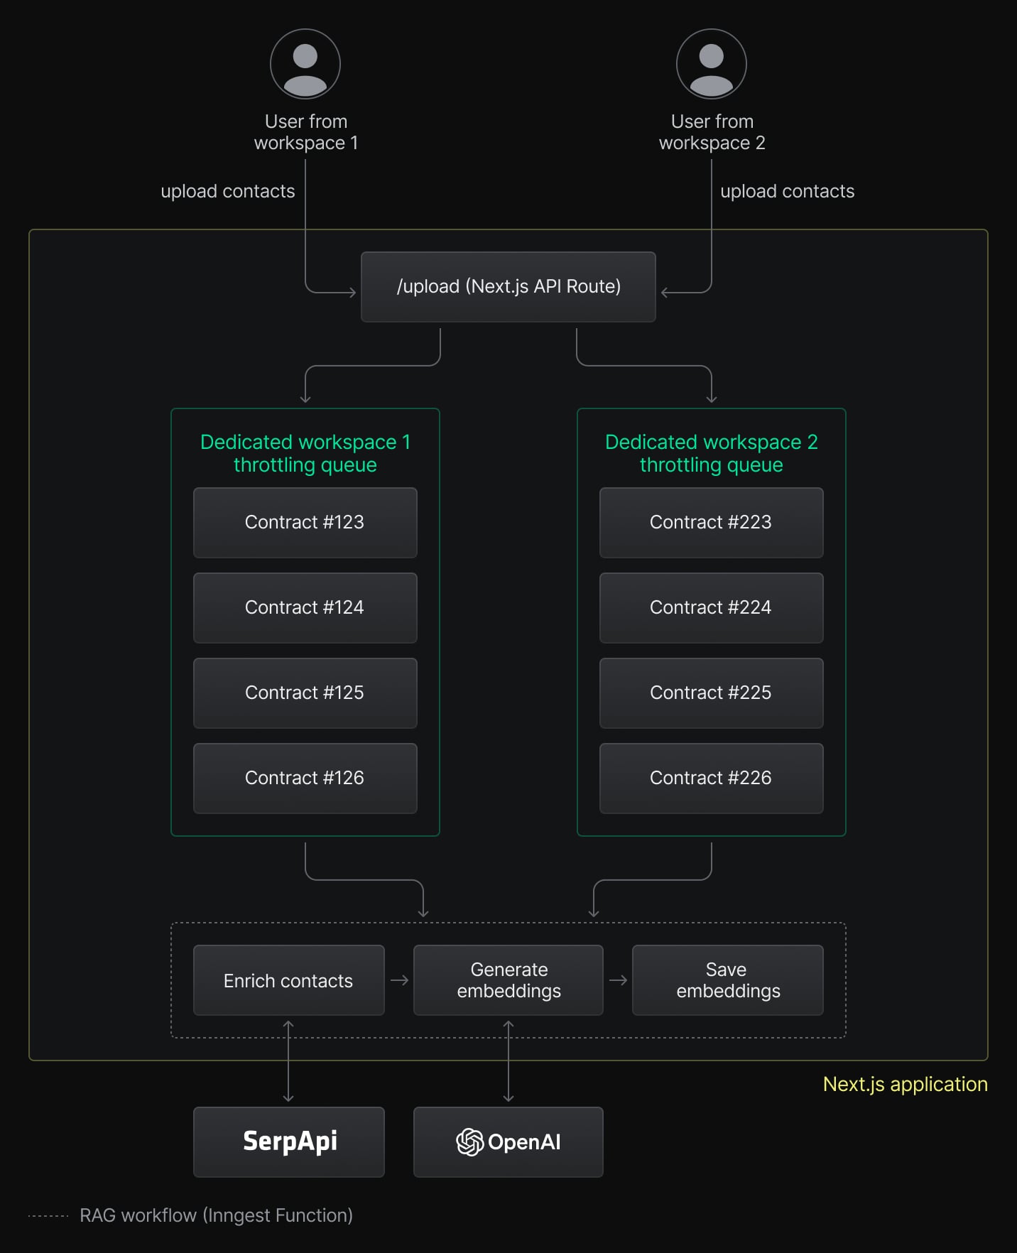Viewport: 1017px width, 1253px height.
Task: Click Contract #225 item
Action: point(711,693)
